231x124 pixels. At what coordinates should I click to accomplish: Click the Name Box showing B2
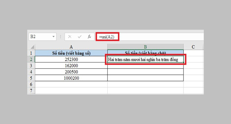point(43,37)
